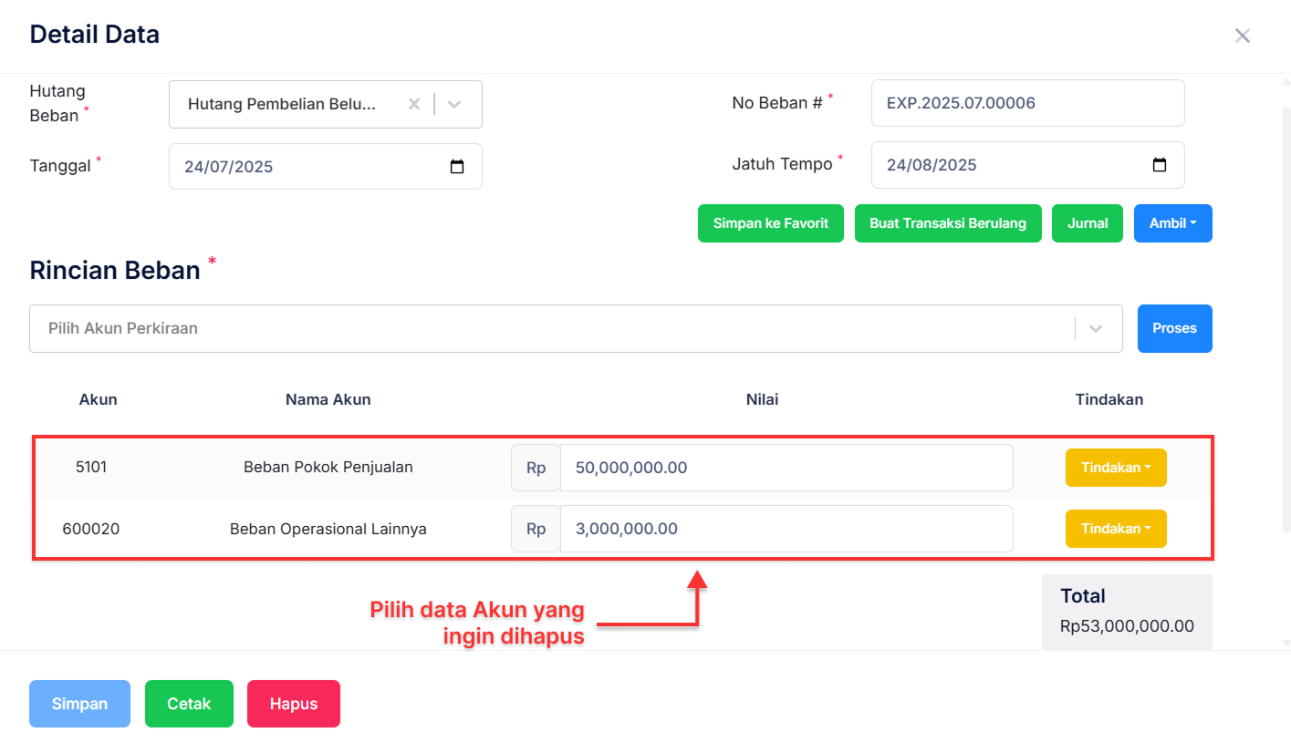Viewport: 1291px width, 753px height.
Task: Close the Detail Data dialog
Action: [x=1243, y=36]
